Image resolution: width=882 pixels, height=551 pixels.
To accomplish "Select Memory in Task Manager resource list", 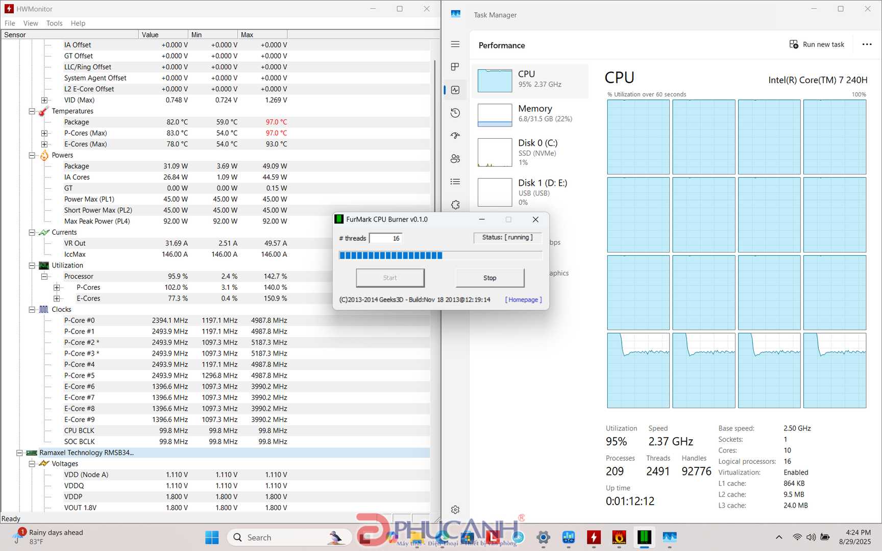I will click(x=530, y=115).
